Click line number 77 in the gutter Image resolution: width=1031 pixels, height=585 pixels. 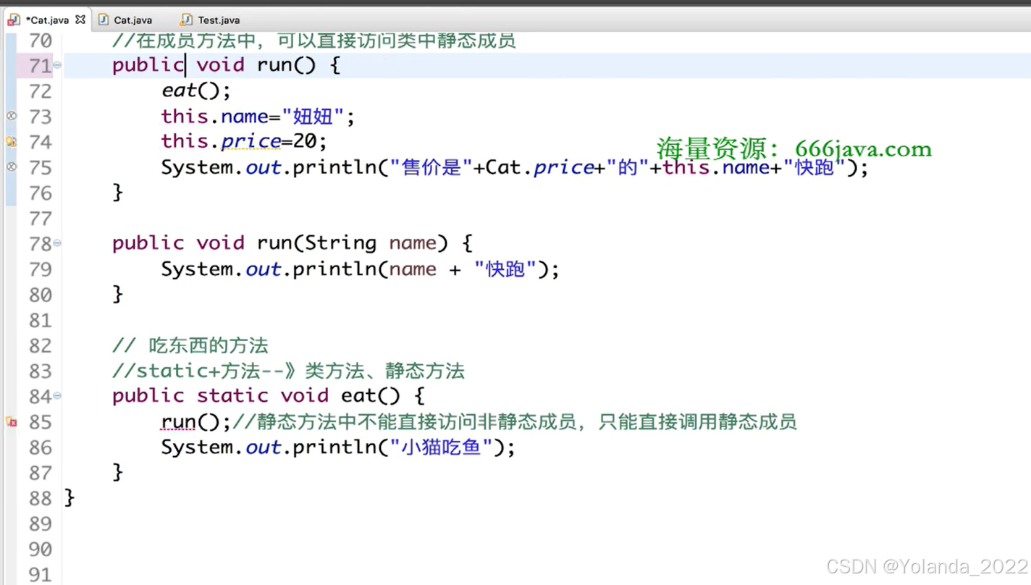click(41, 219)
